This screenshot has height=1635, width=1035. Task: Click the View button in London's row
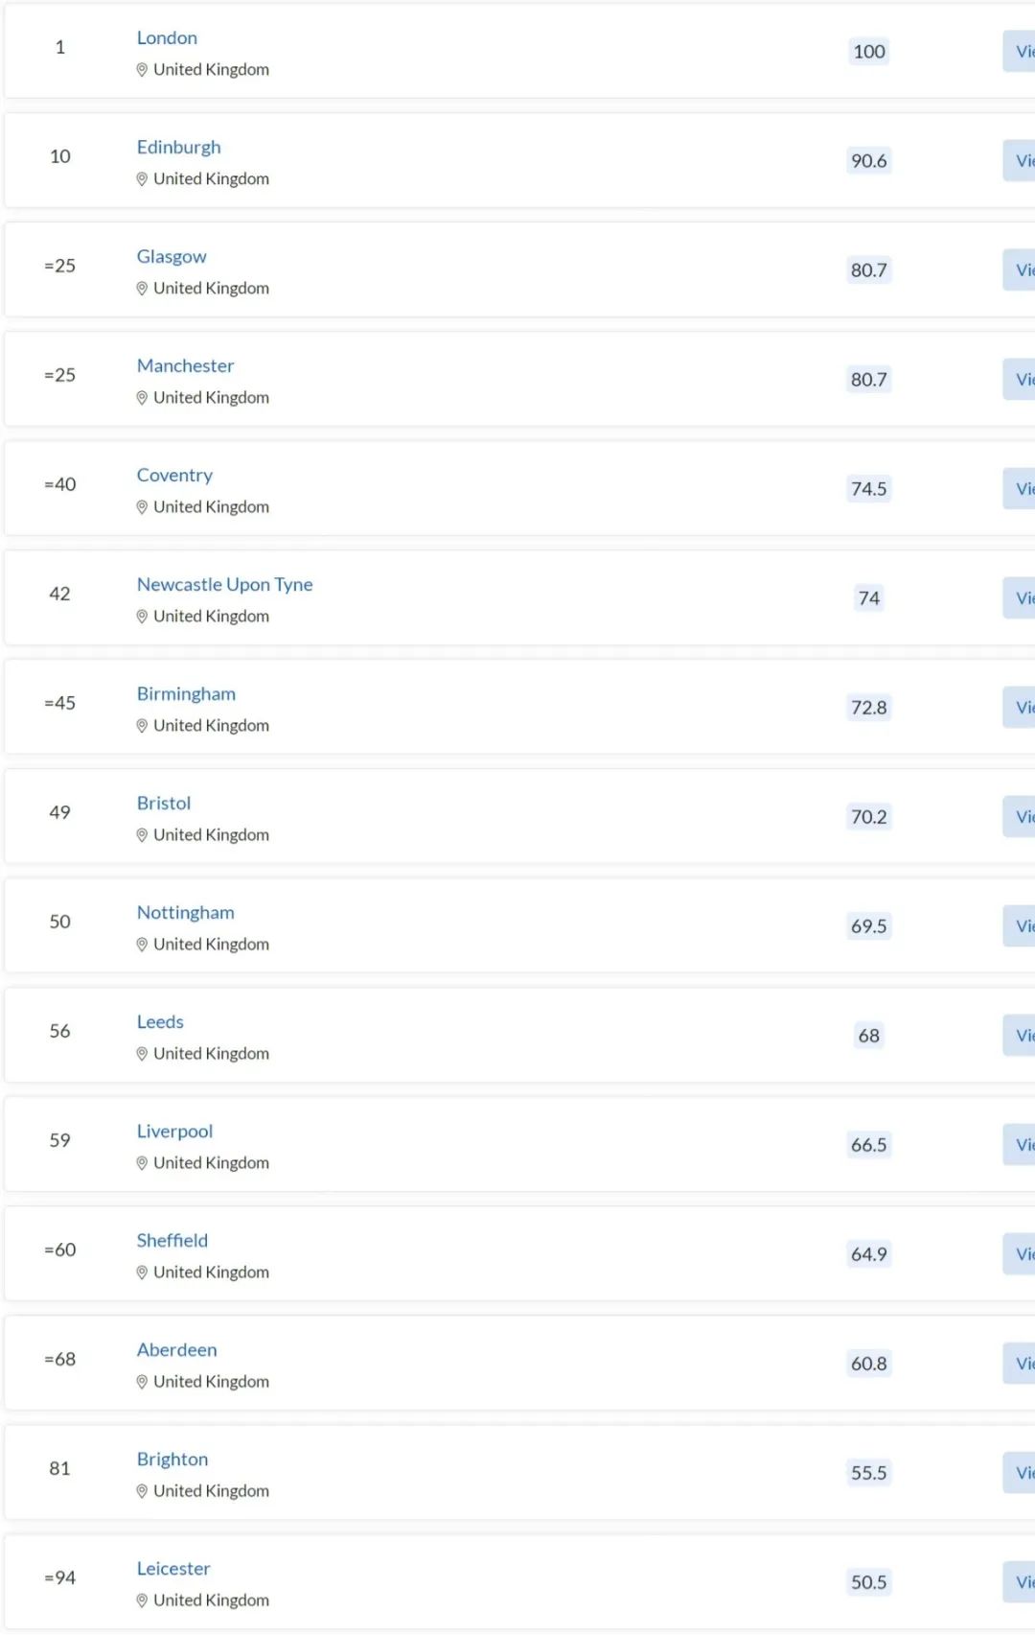[1019, 52]
